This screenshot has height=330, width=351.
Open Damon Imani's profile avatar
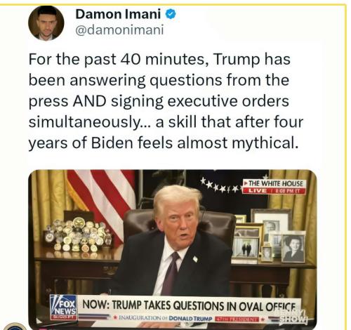click(x=46, y=23)
